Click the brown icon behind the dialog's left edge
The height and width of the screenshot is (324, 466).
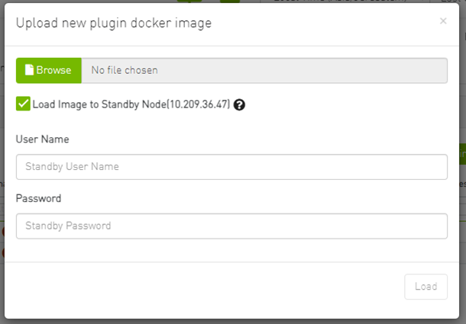[x=2, y=231]
